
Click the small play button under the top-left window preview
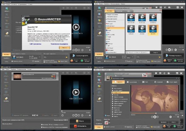point(76,50)
